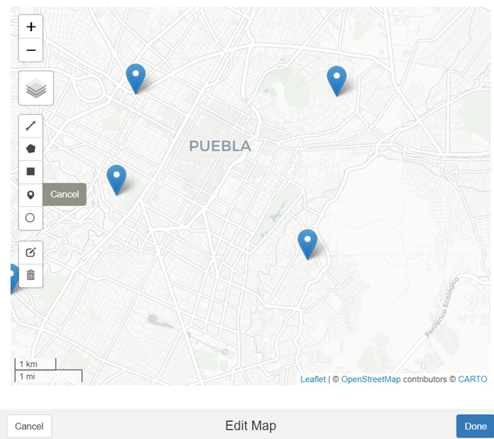Select the draw polyline tool

click(30, 125)
